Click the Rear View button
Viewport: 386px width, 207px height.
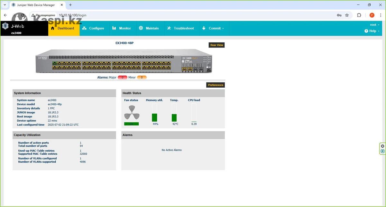[x=216, y=45]
